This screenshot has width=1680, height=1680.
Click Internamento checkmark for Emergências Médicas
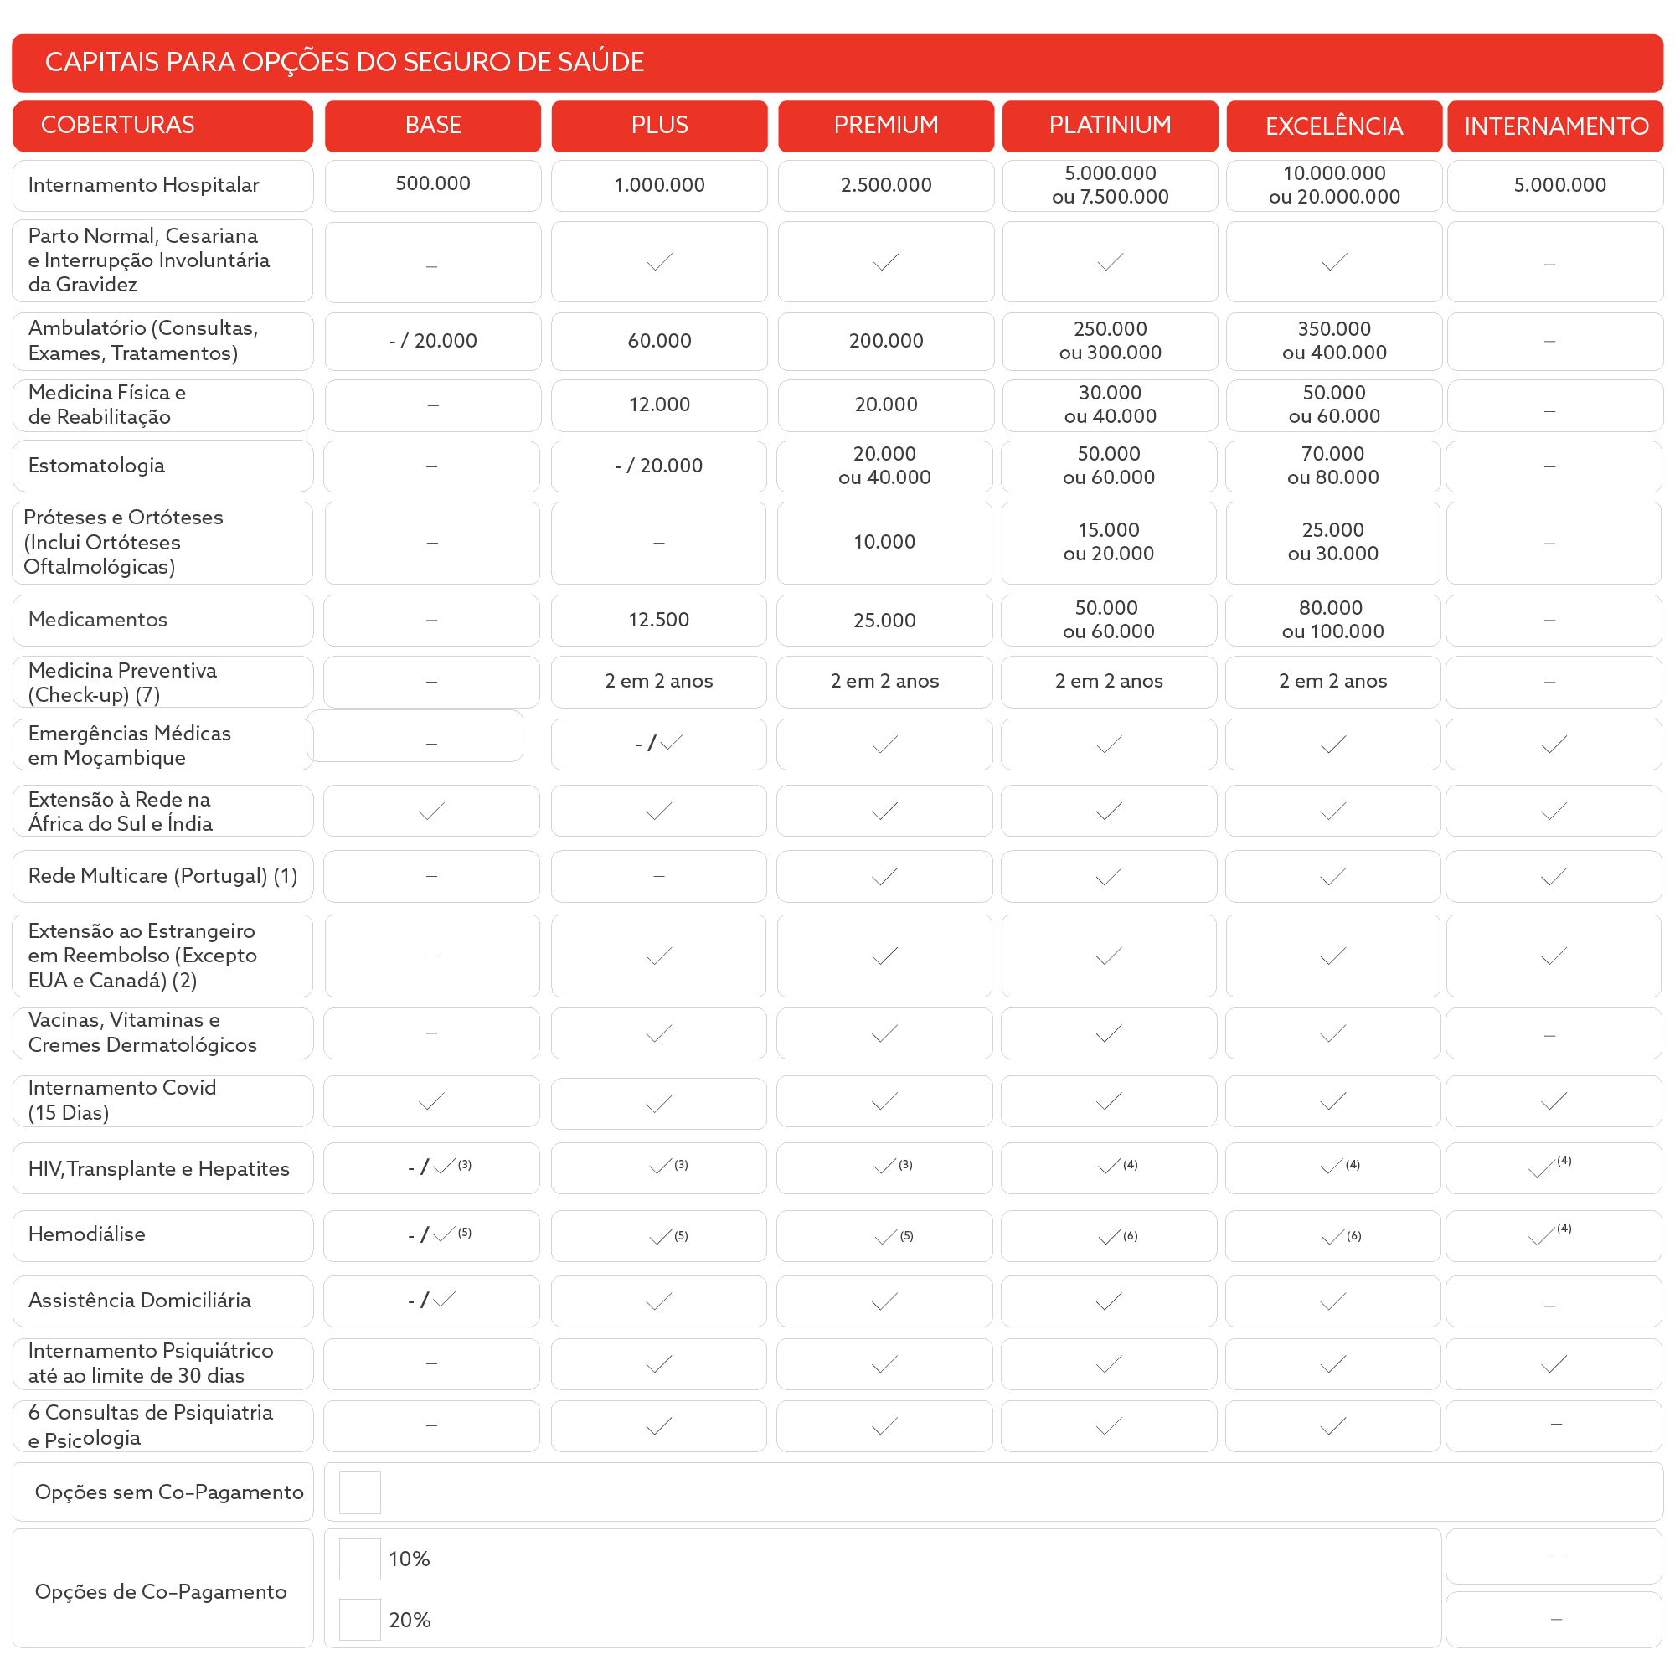(x=1553, y=745)
